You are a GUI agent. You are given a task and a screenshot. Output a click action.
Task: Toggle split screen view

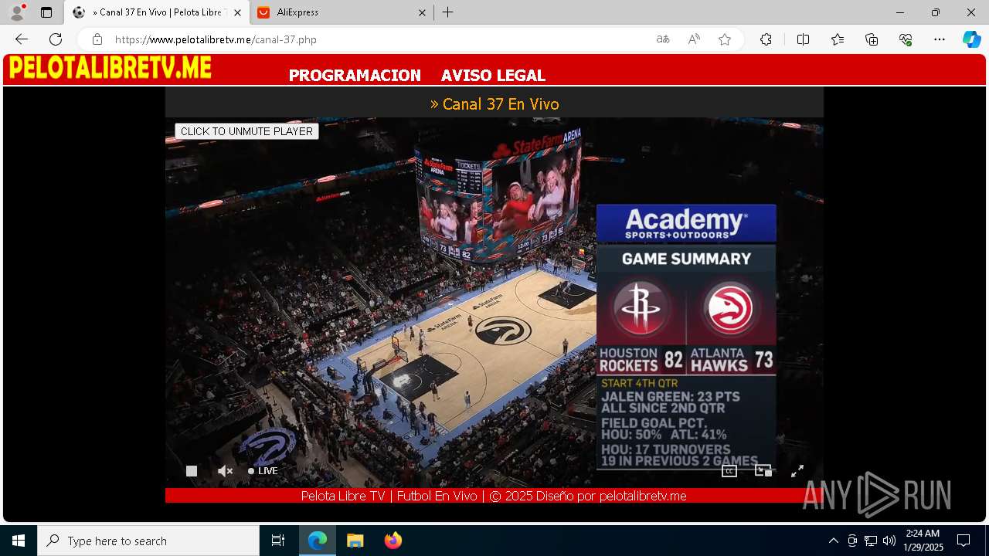(803, 39)
